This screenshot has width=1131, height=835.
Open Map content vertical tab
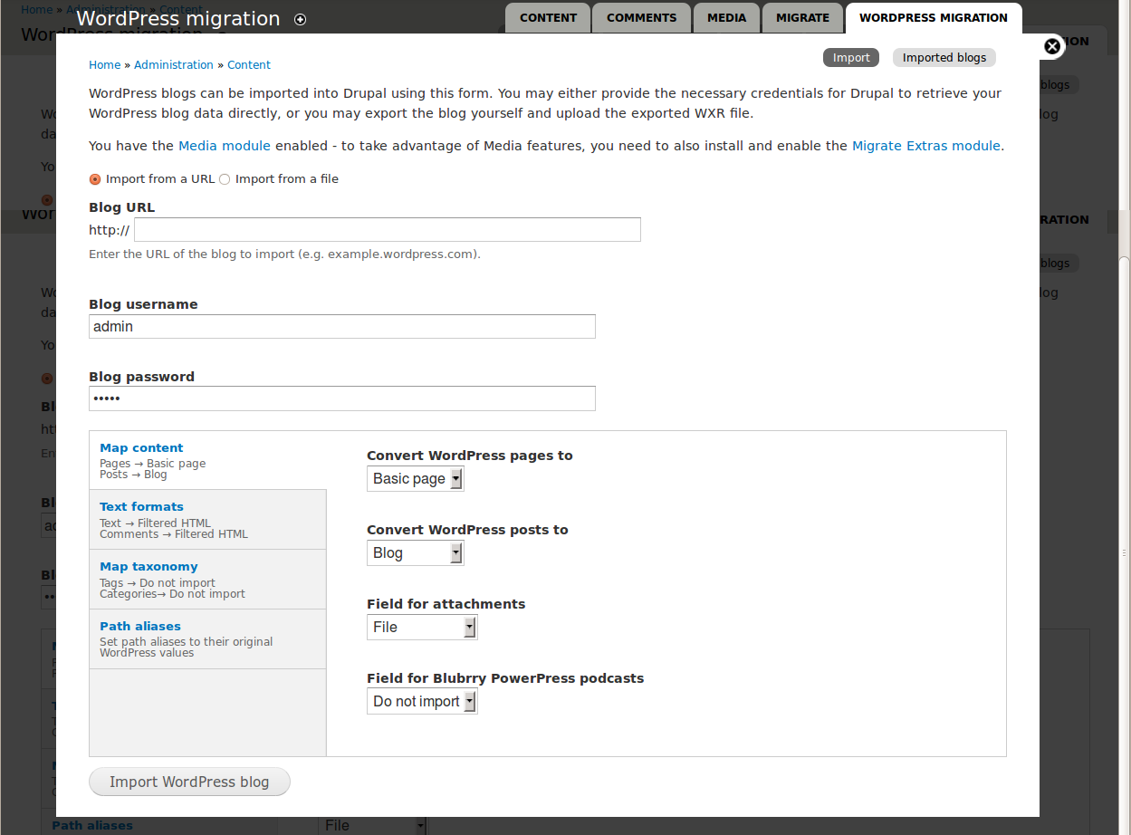point(207,460)
